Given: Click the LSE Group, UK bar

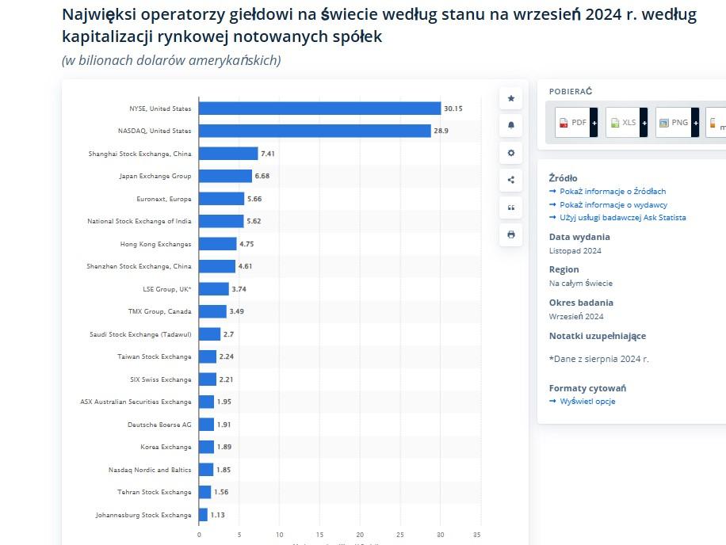Looking at the screenshot, I should tap(214, 288).
